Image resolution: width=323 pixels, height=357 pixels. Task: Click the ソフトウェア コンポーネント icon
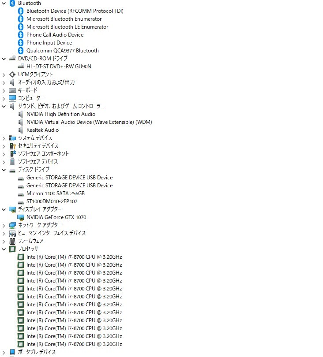click(x=13, y=154)
